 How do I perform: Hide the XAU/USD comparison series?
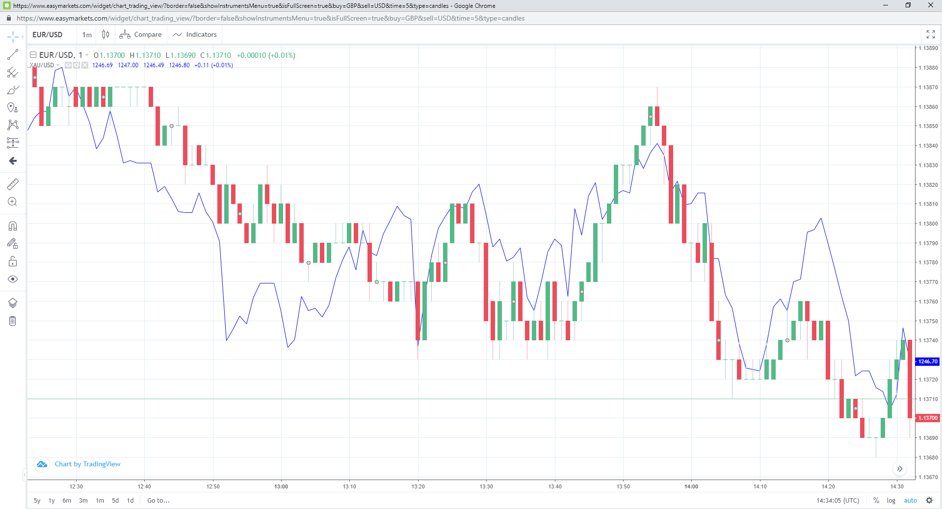(x=68, y=65)
